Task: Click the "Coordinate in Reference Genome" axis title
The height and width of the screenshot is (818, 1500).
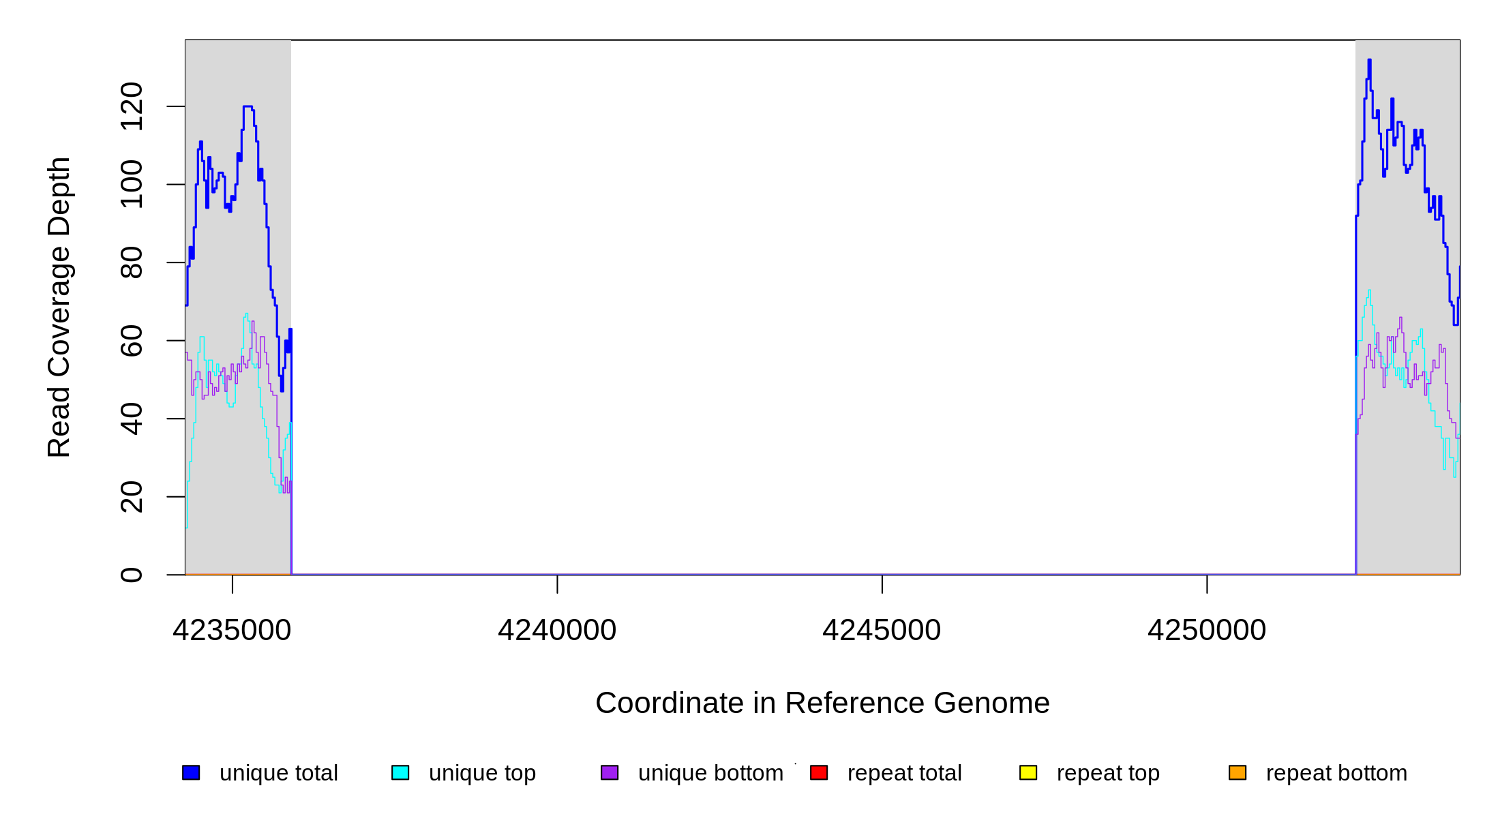Action: (822, 703)
